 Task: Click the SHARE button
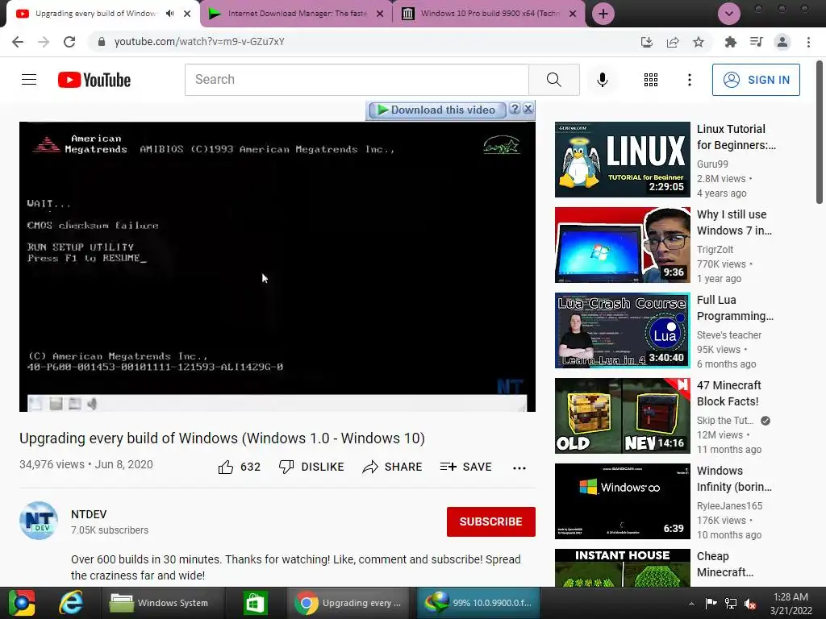(x=393, y=467)
